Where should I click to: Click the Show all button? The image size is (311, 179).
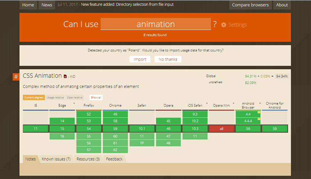click(x=96, y=97)
